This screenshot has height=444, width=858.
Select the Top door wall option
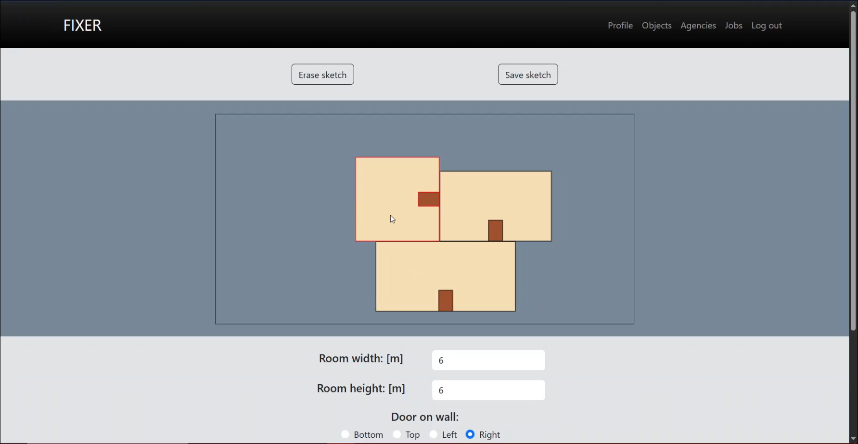click(x=397, y=434)
